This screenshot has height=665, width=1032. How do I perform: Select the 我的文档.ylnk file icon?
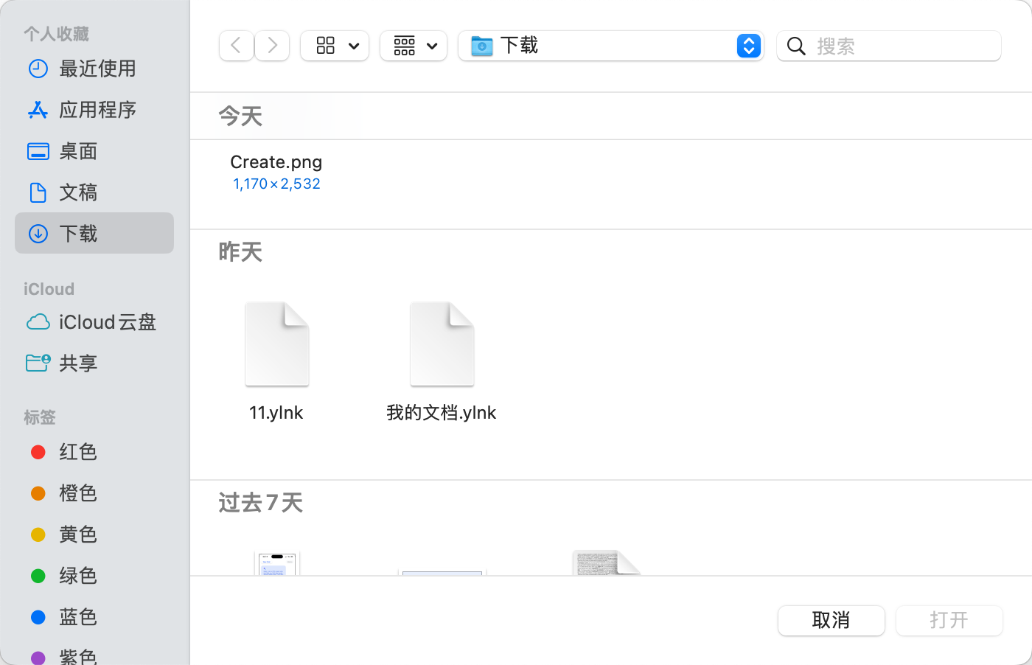(x=442, y=344)
